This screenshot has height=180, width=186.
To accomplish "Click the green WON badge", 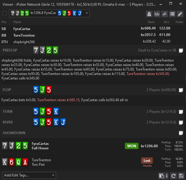I will [x=131, y=146].
